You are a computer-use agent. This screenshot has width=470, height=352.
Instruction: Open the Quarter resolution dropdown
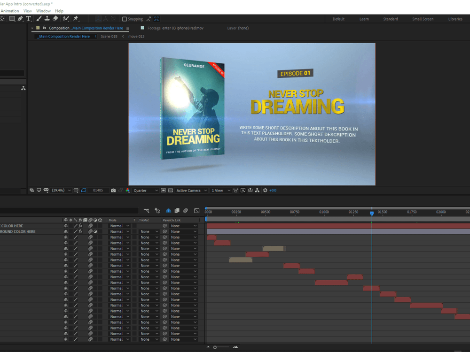[145, 191]
